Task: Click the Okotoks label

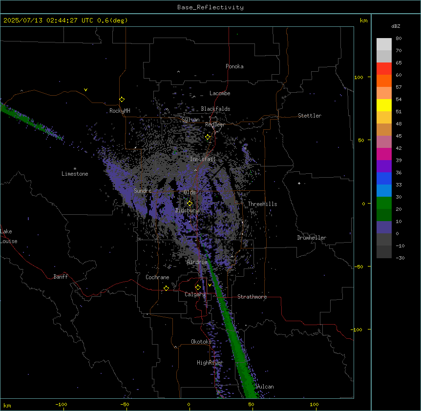Action: (201, 342)
